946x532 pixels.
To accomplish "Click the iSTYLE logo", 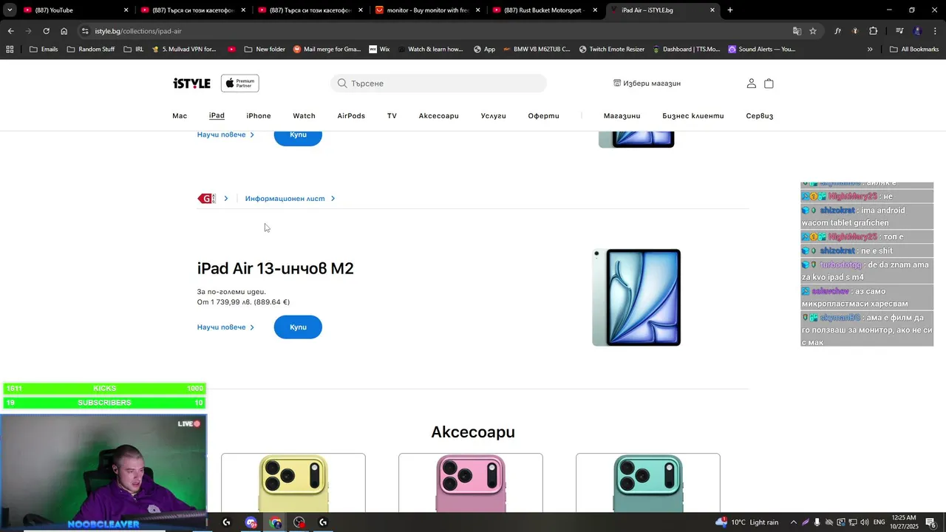I will point(192,83).
